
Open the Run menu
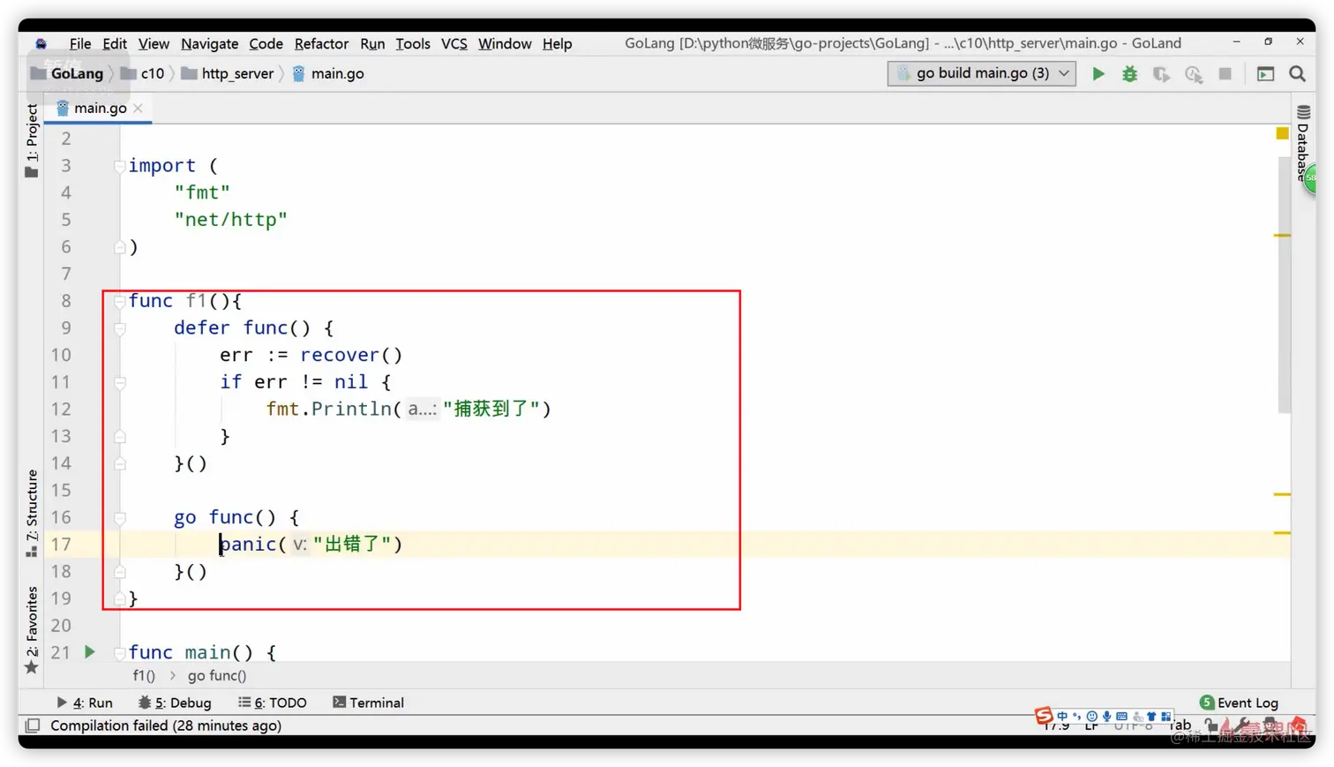(372, 43)
